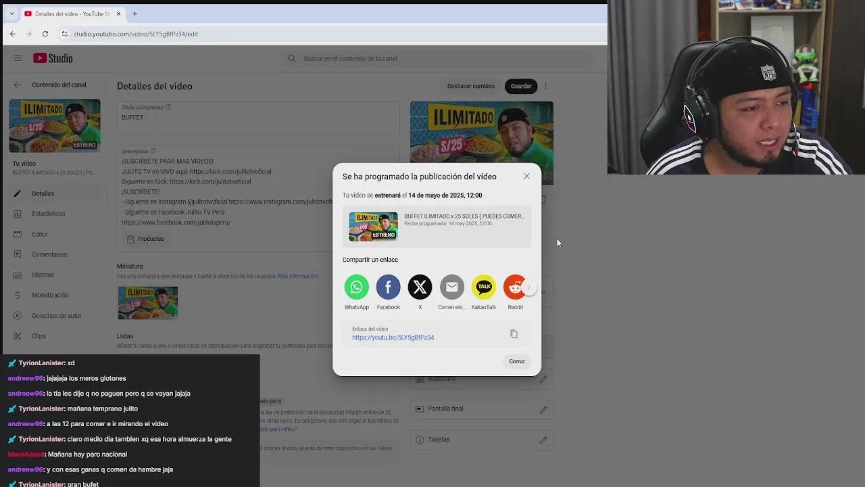Post the video to Reddit
This screenshot has height=487, width=865.
(515, 287)
